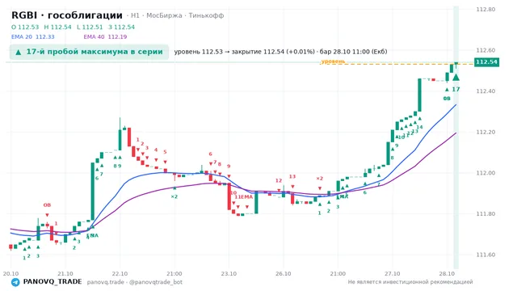Click the 'RGBI · гособлигации' chart title
Viewport: 517px width, 291px height.
click(67, 15)
